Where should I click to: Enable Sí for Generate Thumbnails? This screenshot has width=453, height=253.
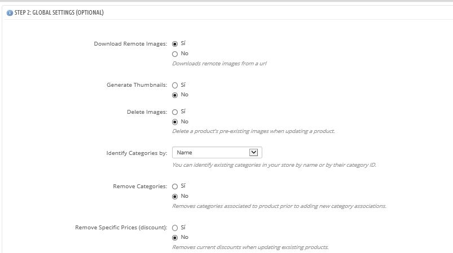click(x=175, y=86)
